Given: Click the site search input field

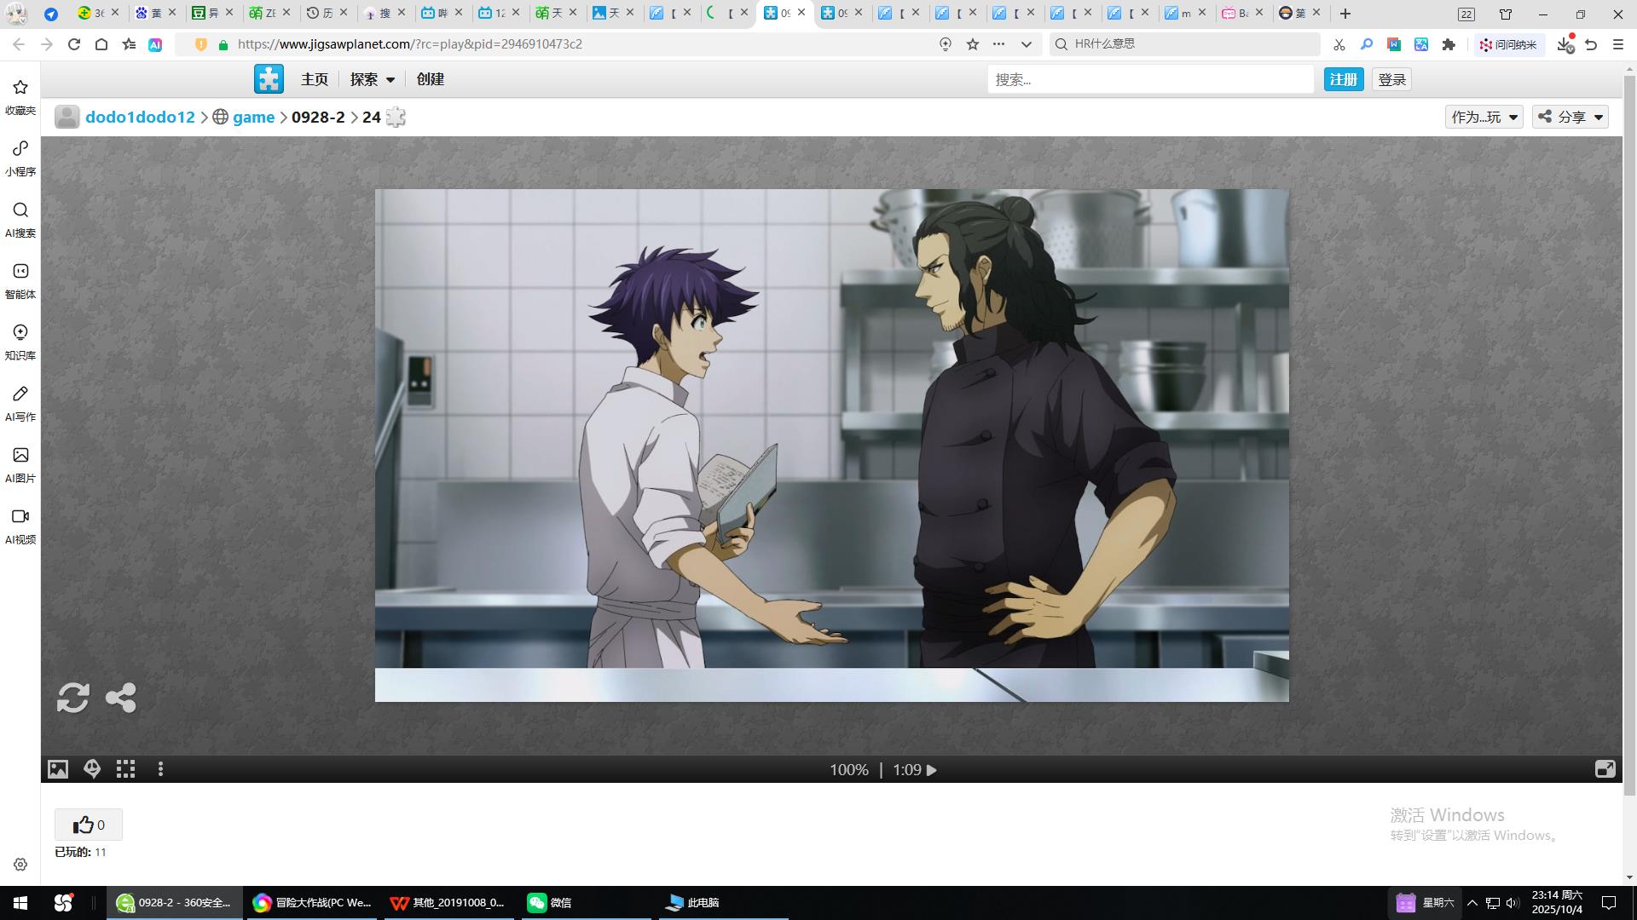Looking at the screenshot, I should [1150, 79].
